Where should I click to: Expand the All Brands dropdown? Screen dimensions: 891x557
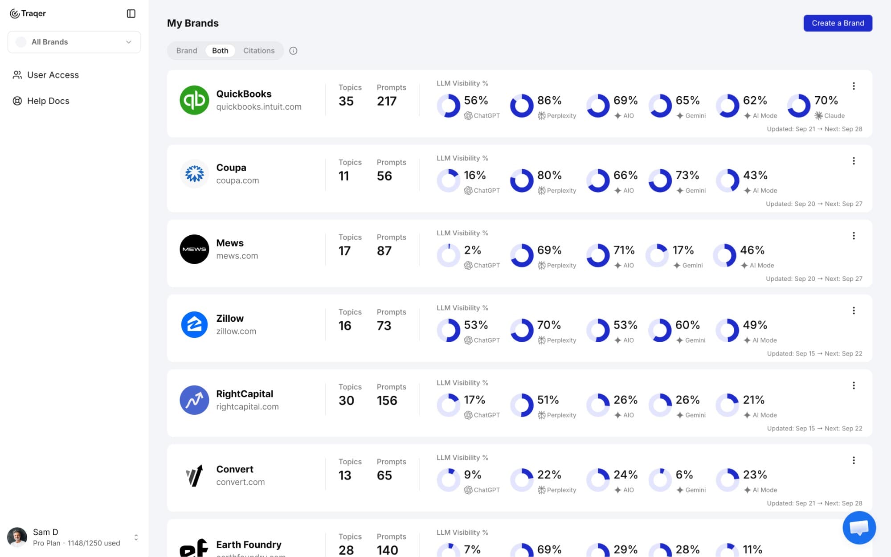(74, 42)
